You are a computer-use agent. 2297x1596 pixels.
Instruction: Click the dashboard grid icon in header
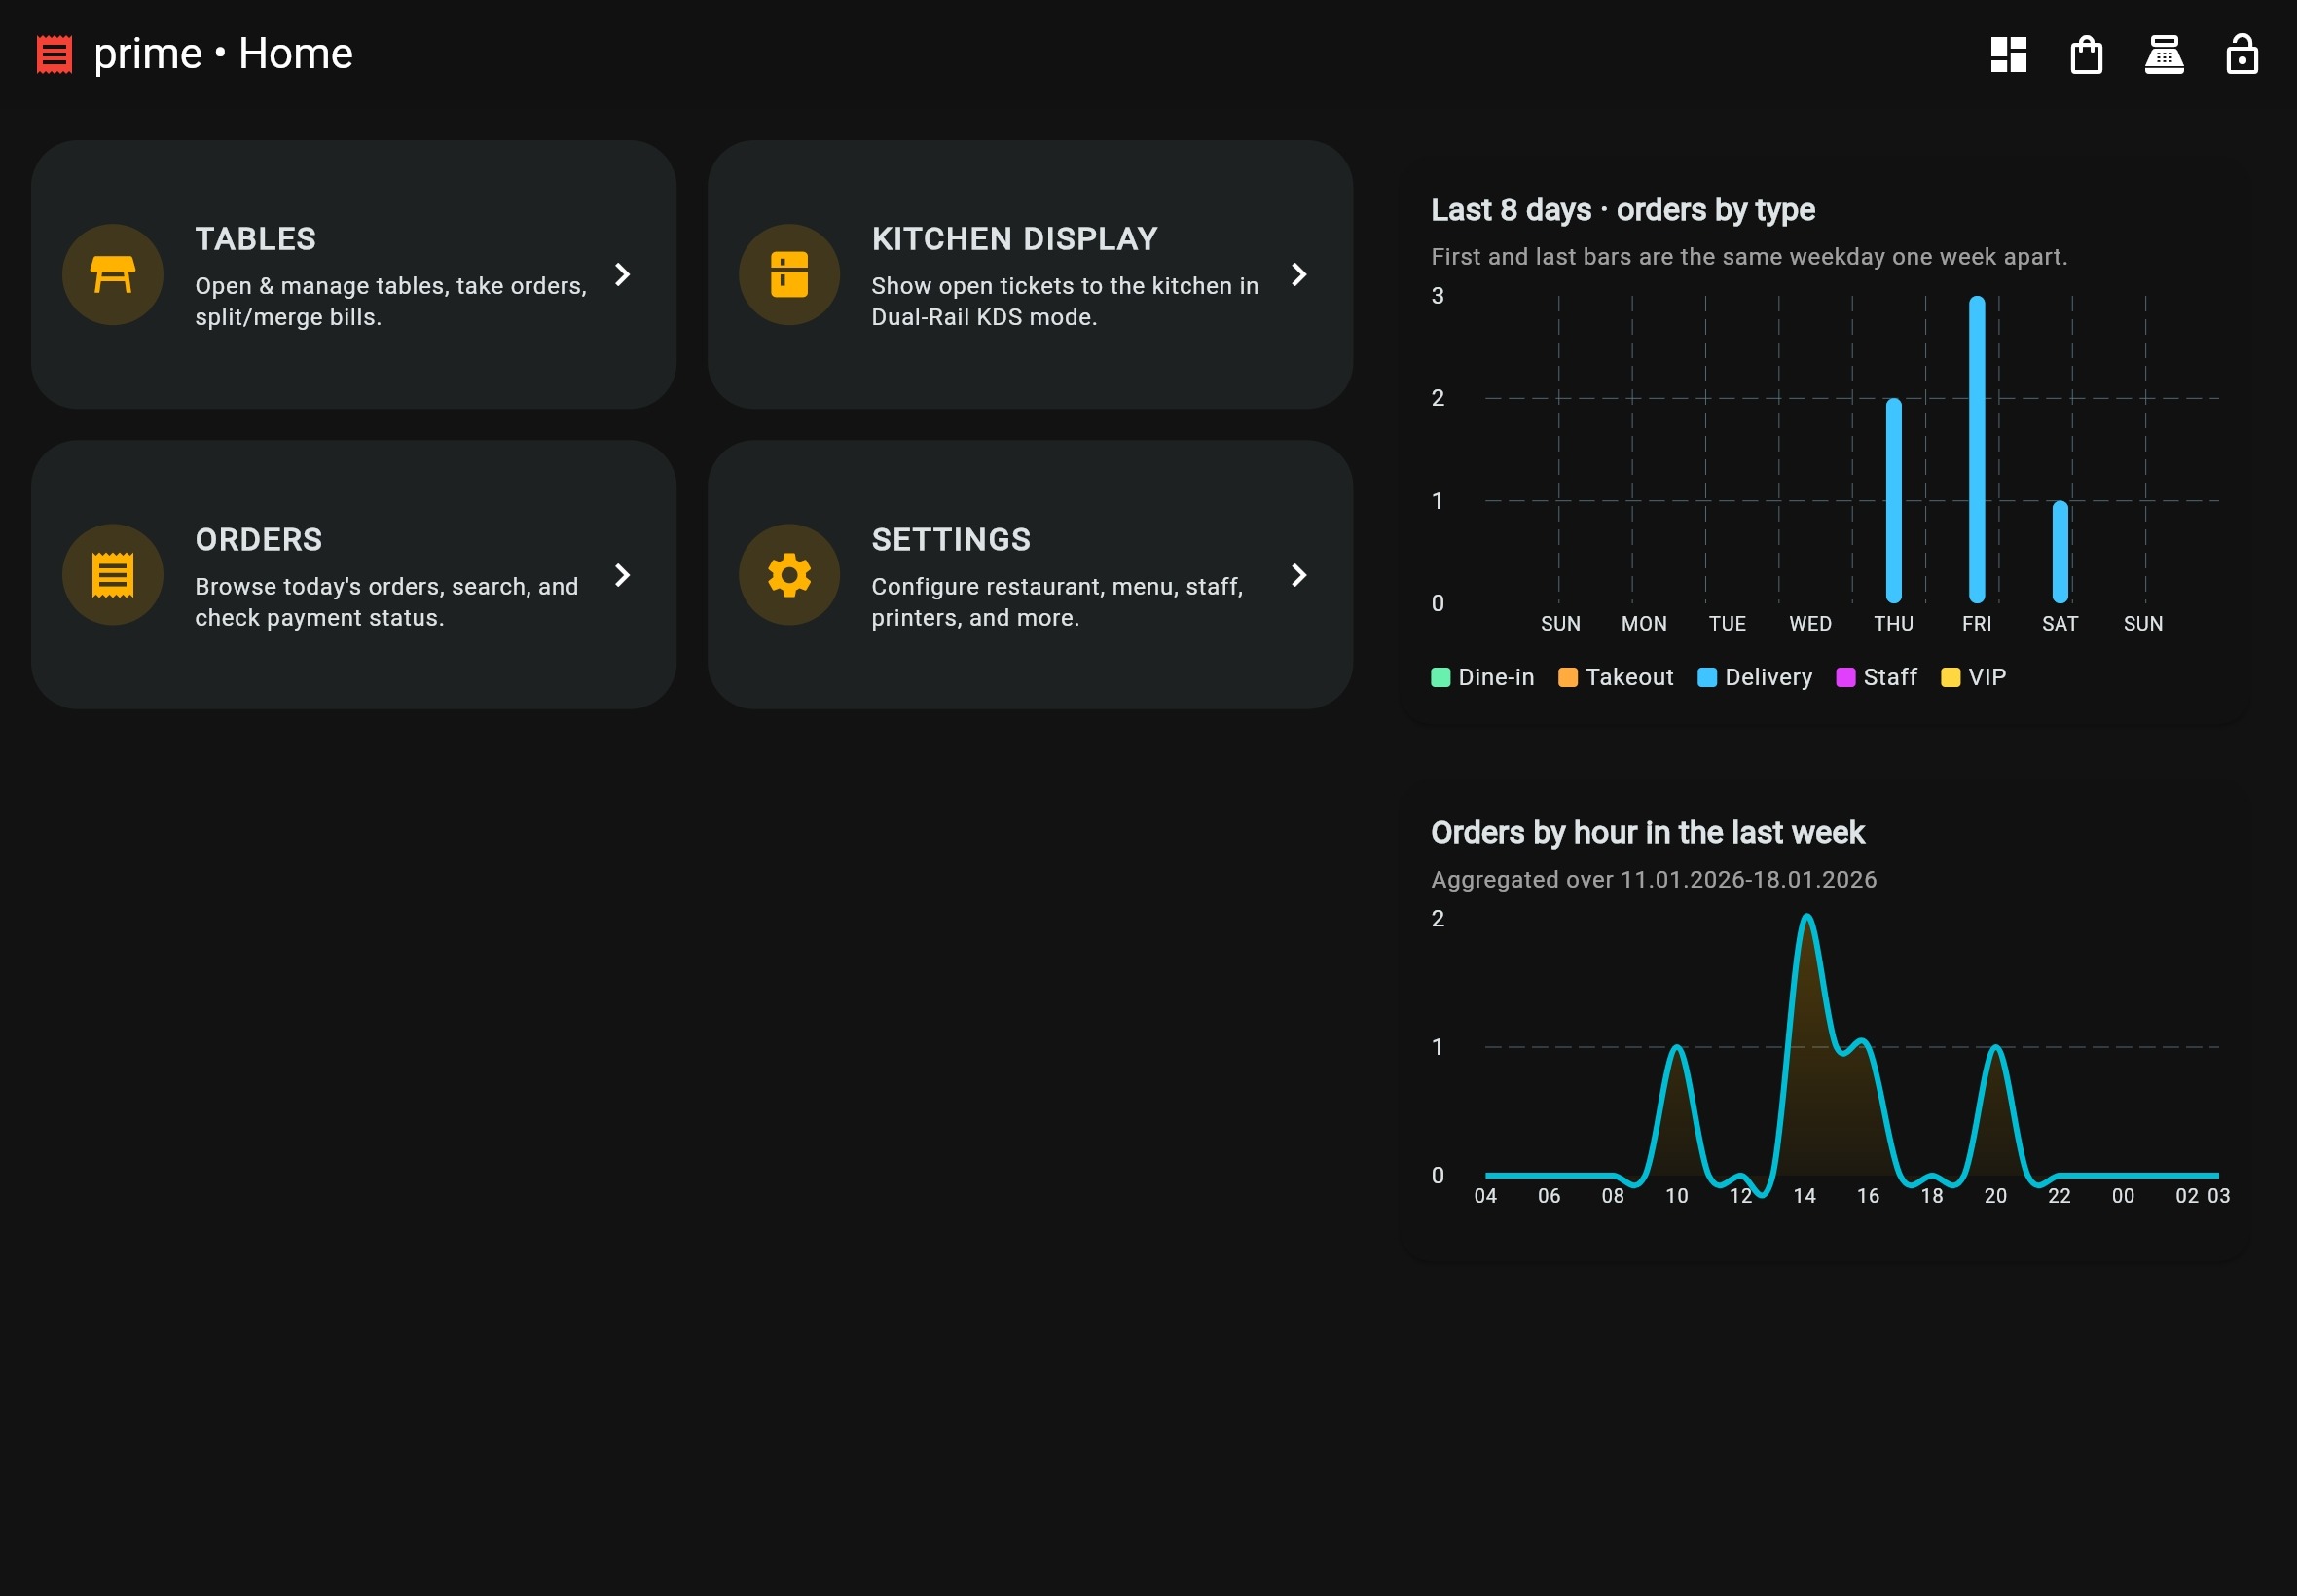tap(2008, 54)
